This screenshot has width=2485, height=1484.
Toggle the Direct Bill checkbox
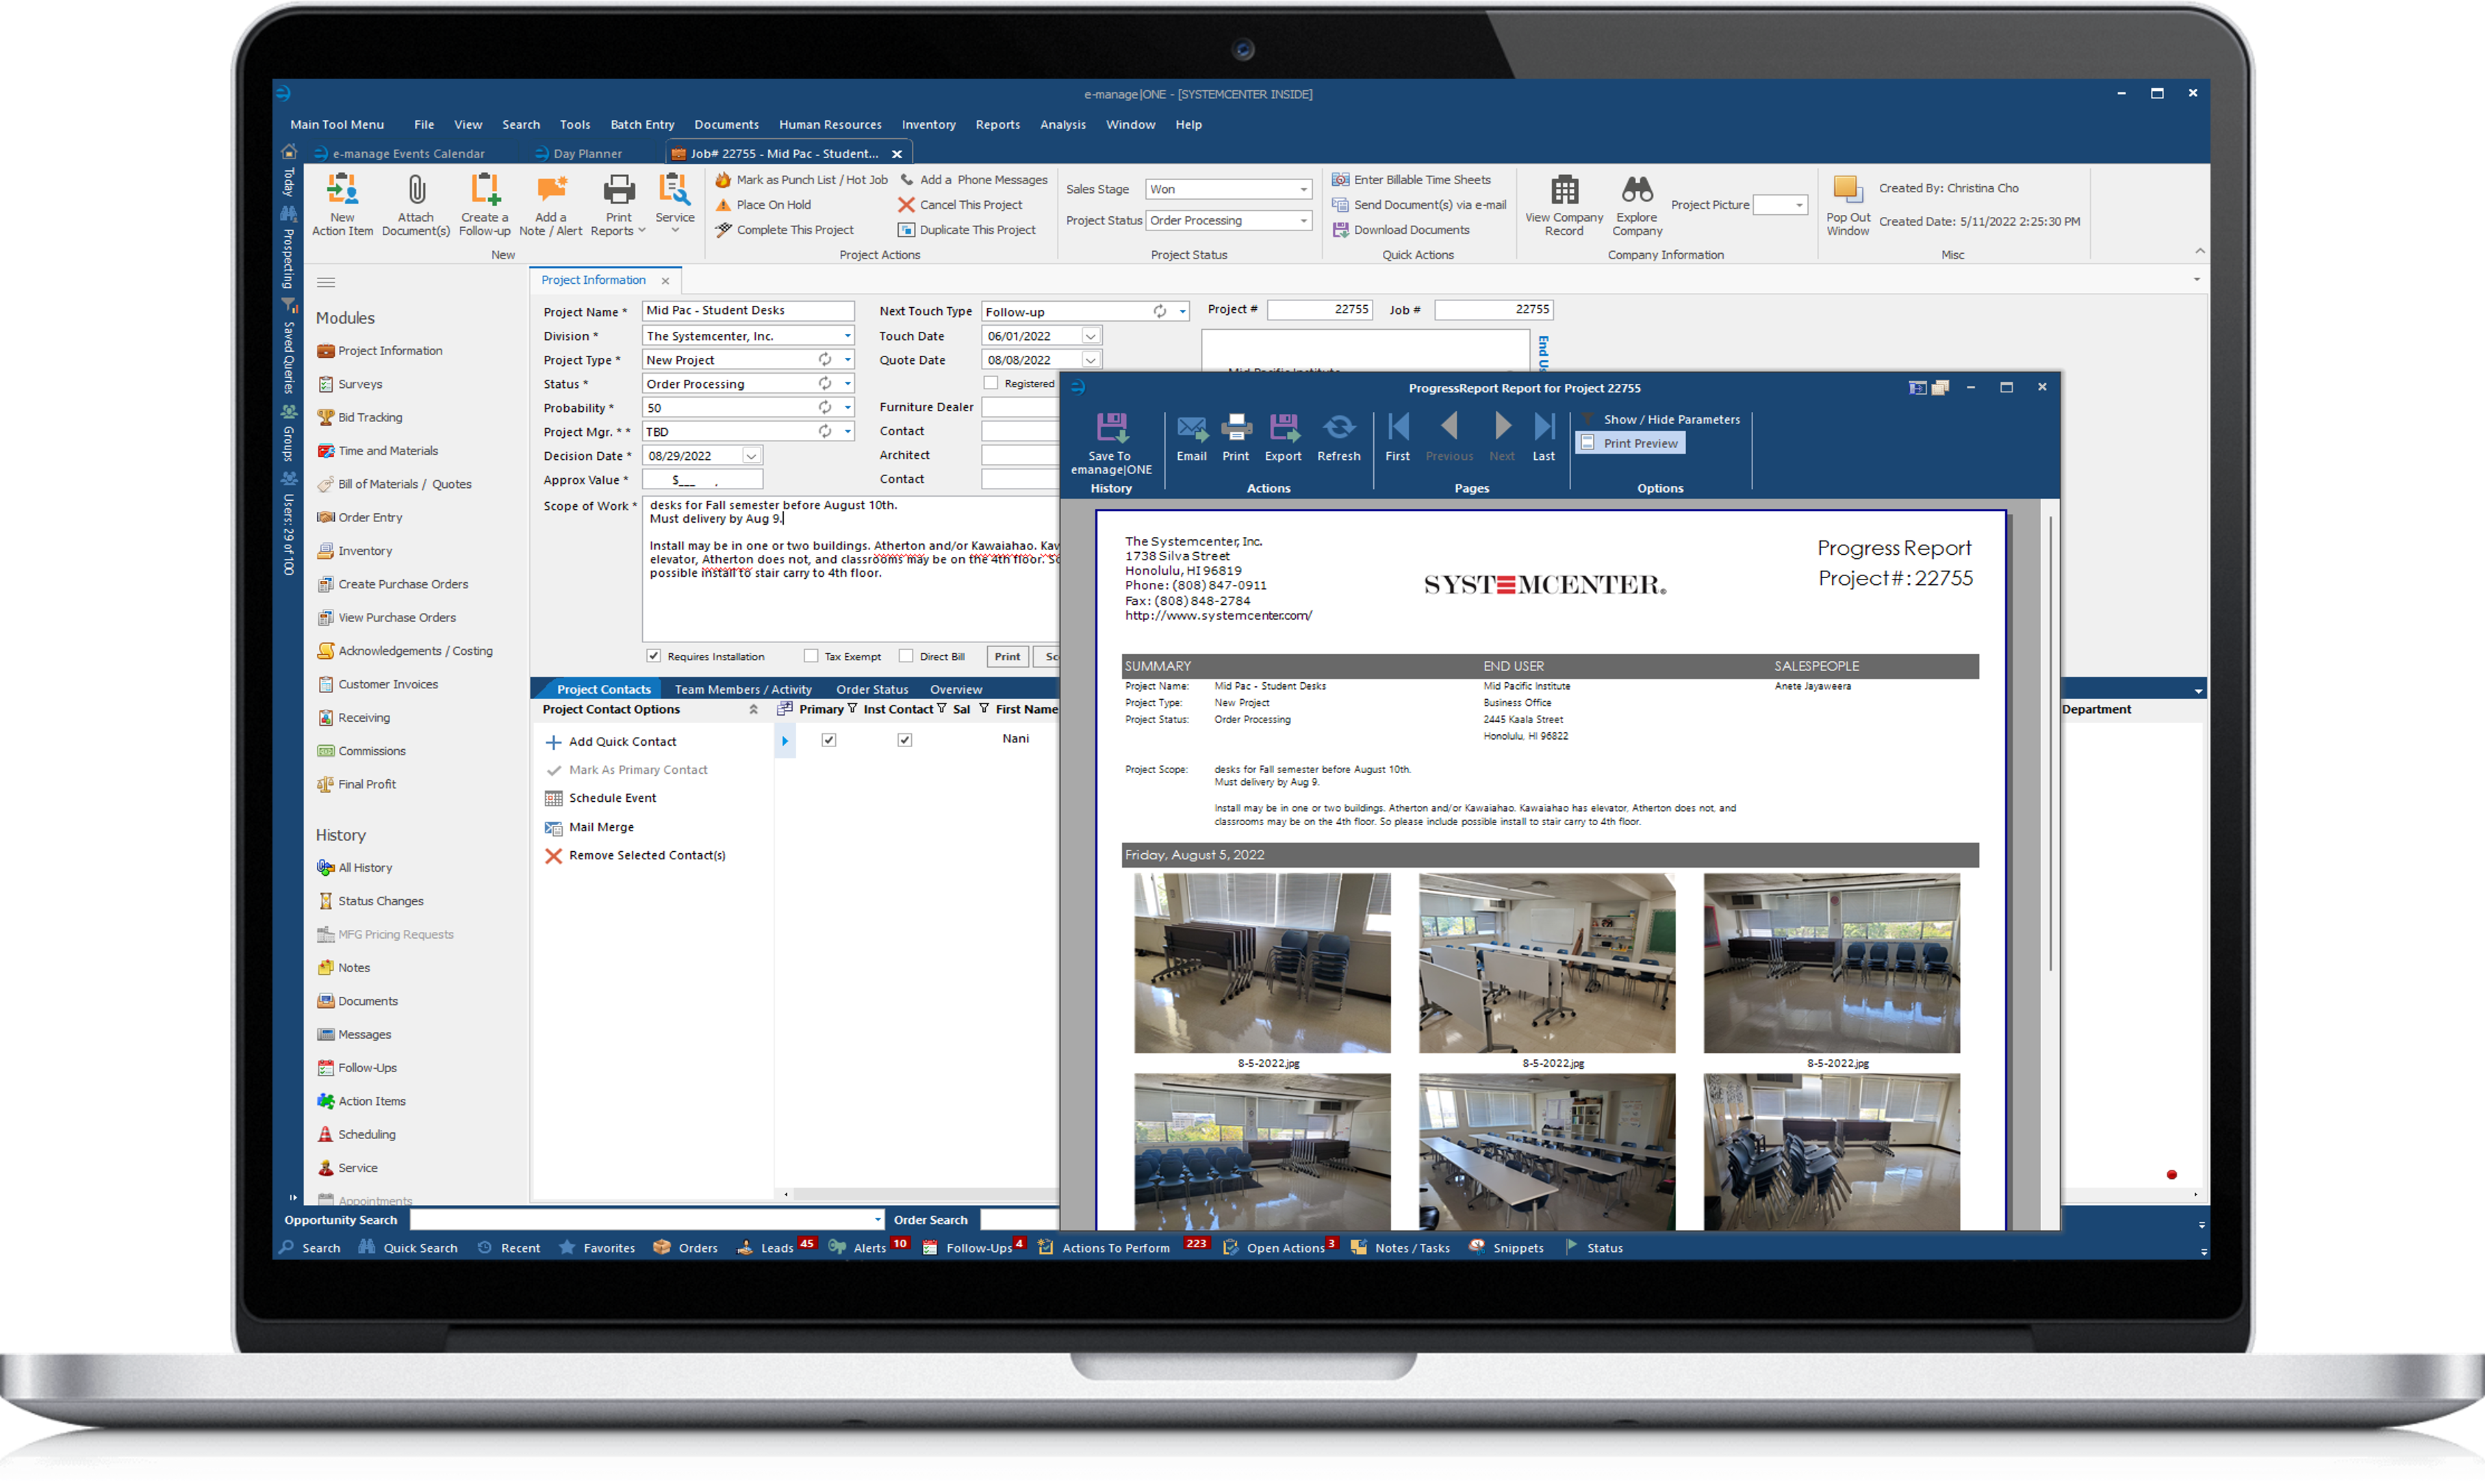906,656
